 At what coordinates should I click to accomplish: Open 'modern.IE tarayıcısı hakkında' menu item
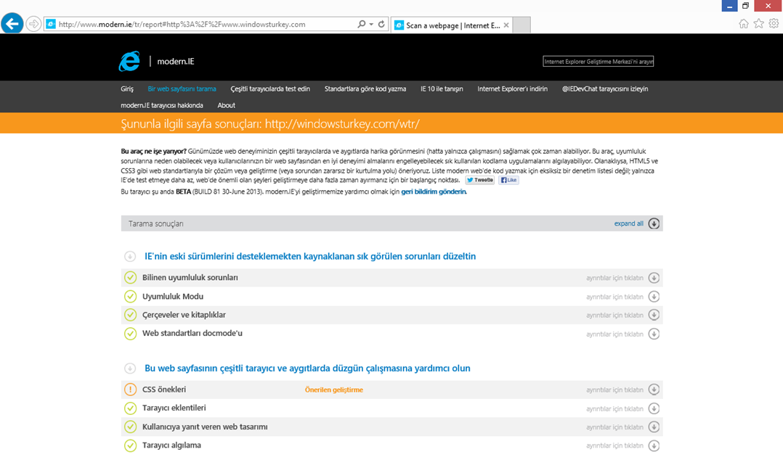162,105
